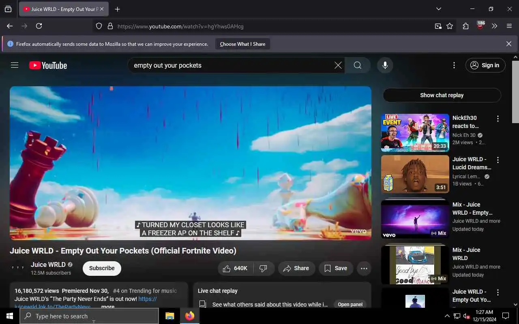This screenshot has height=324, width=519.
Task: Open the Juice WRLD channel avatar
Action: point(18,268)
